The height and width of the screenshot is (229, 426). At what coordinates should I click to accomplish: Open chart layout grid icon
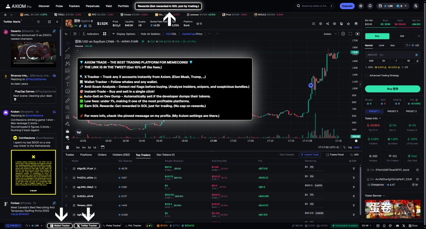pyautogui.click(x=104, y=34)
